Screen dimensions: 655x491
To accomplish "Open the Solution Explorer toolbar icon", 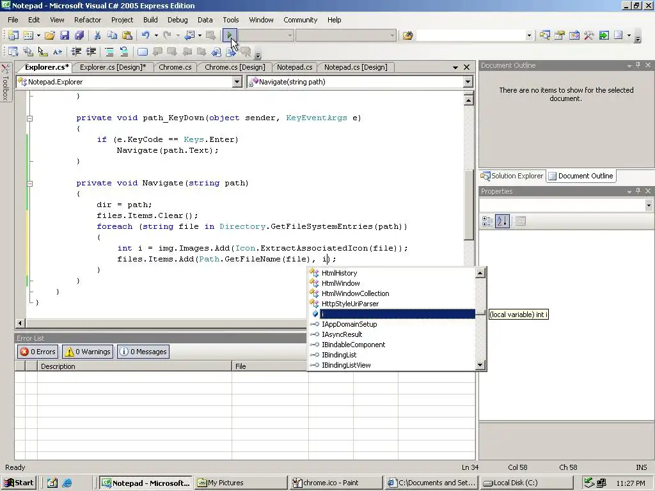I will 545,36.
